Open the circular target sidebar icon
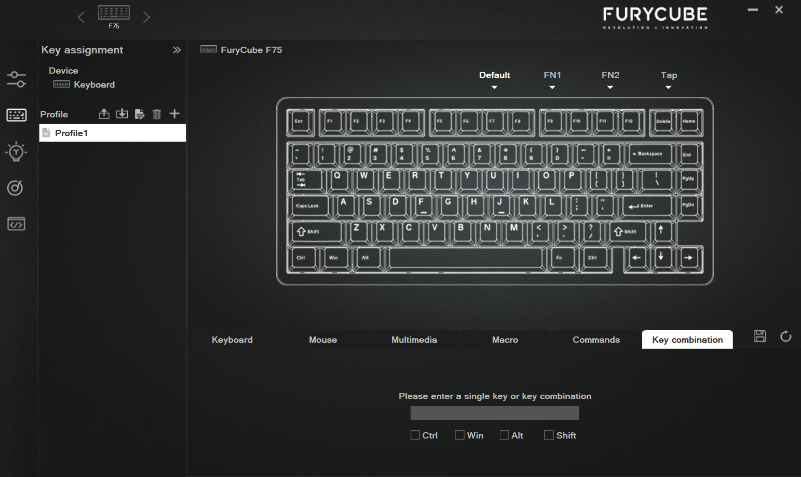This screenshot has width=801, height=477. pos(15,188)
